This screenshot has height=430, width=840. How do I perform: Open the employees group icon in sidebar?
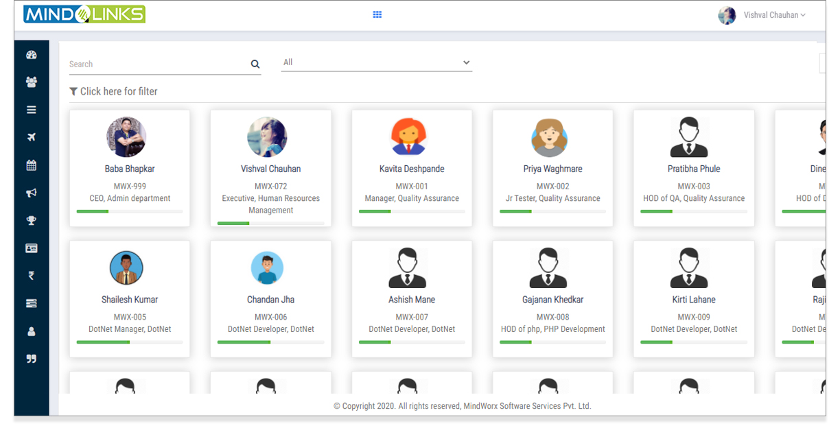(31, 82)
